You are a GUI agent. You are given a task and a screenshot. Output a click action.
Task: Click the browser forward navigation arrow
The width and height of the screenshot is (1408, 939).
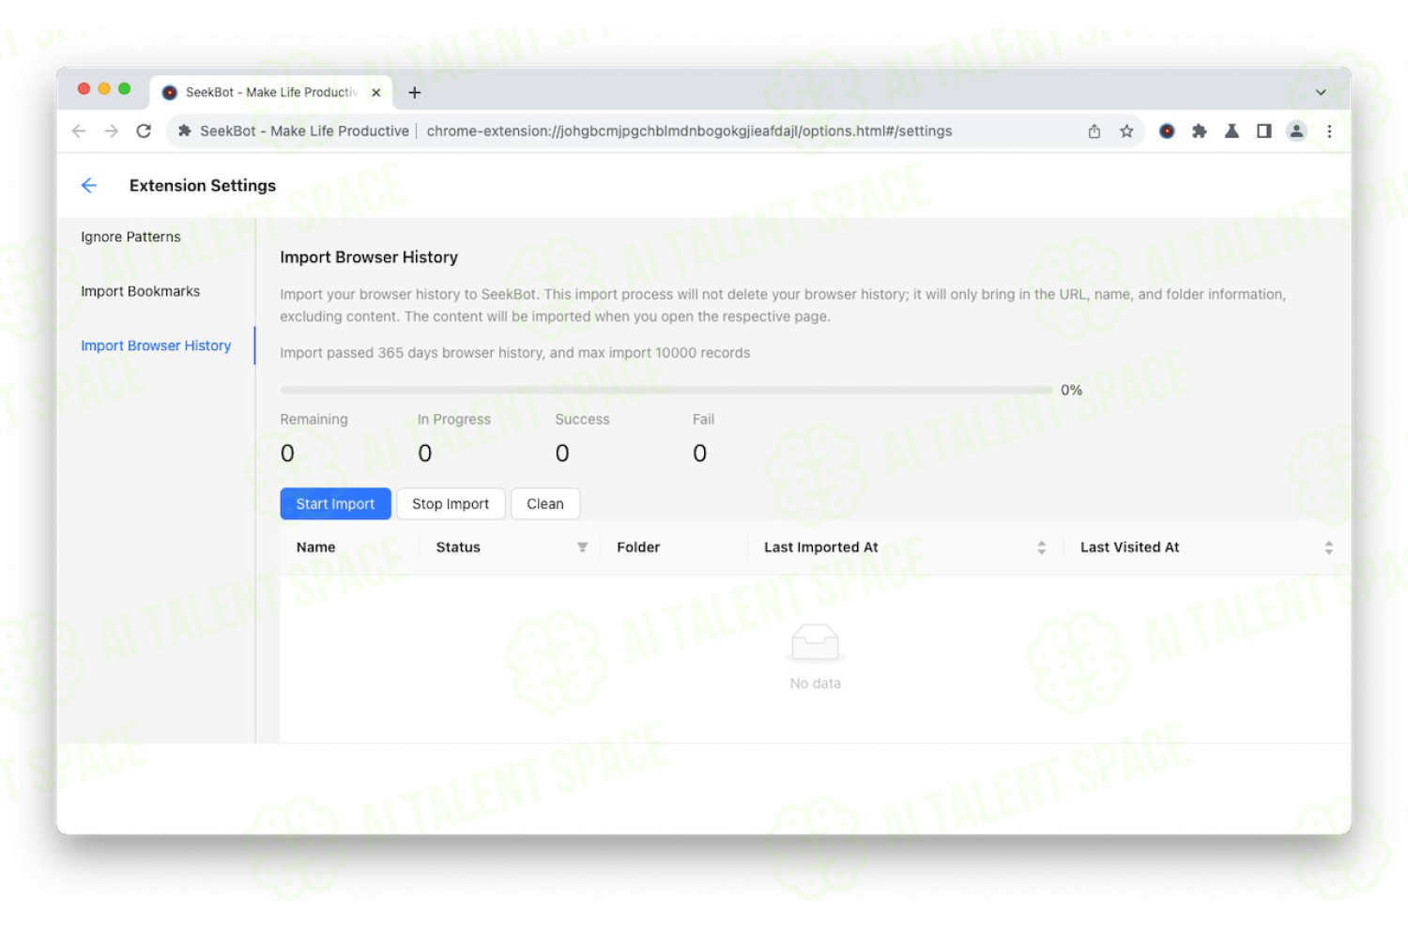point(111,131)
